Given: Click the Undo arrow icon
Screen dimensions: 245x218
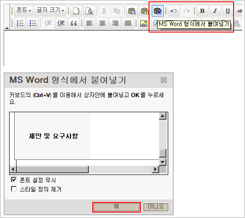Looking at the screenshot, I should (174, 11).
